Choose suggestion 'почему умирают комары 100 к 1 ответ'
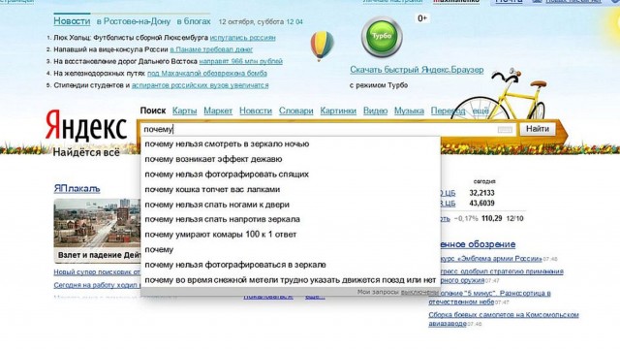 (291, 235)
